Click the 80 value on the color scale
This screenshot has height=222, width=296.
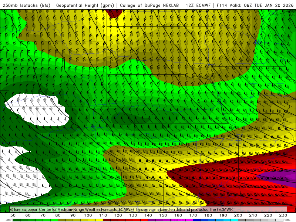coord(58,215)
